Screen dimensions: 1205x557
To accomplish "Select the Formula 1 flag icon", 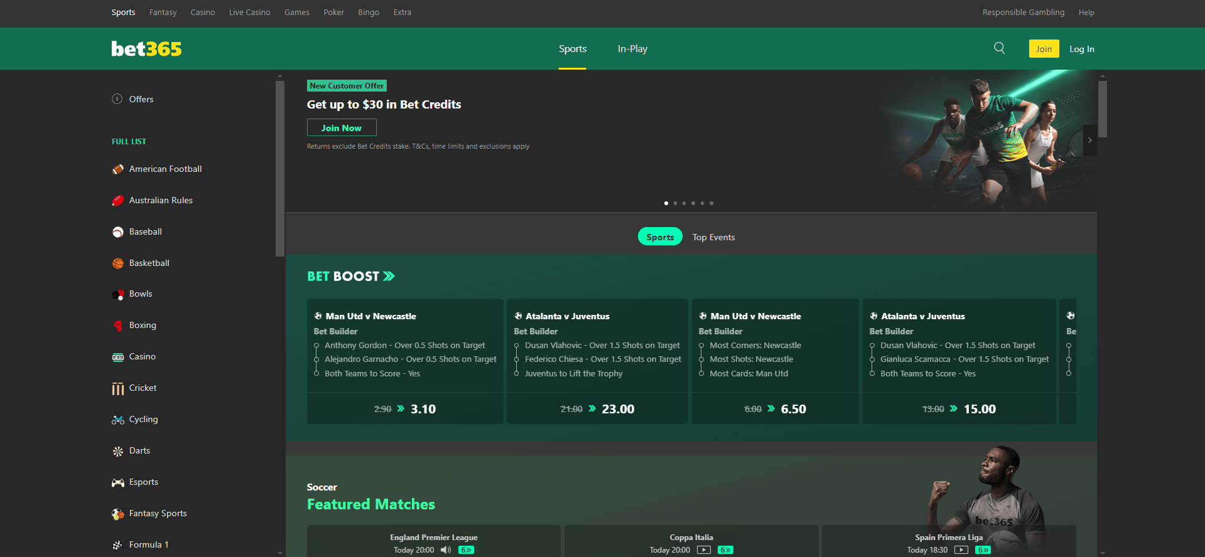I will [x=117, y=545].
